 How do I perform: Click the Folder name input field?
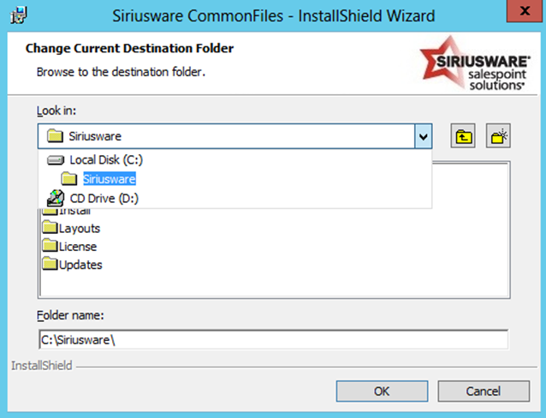tap(273, 339)
